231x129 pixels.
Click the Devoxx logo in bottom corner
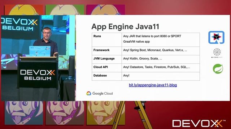[x=199, y=123]
